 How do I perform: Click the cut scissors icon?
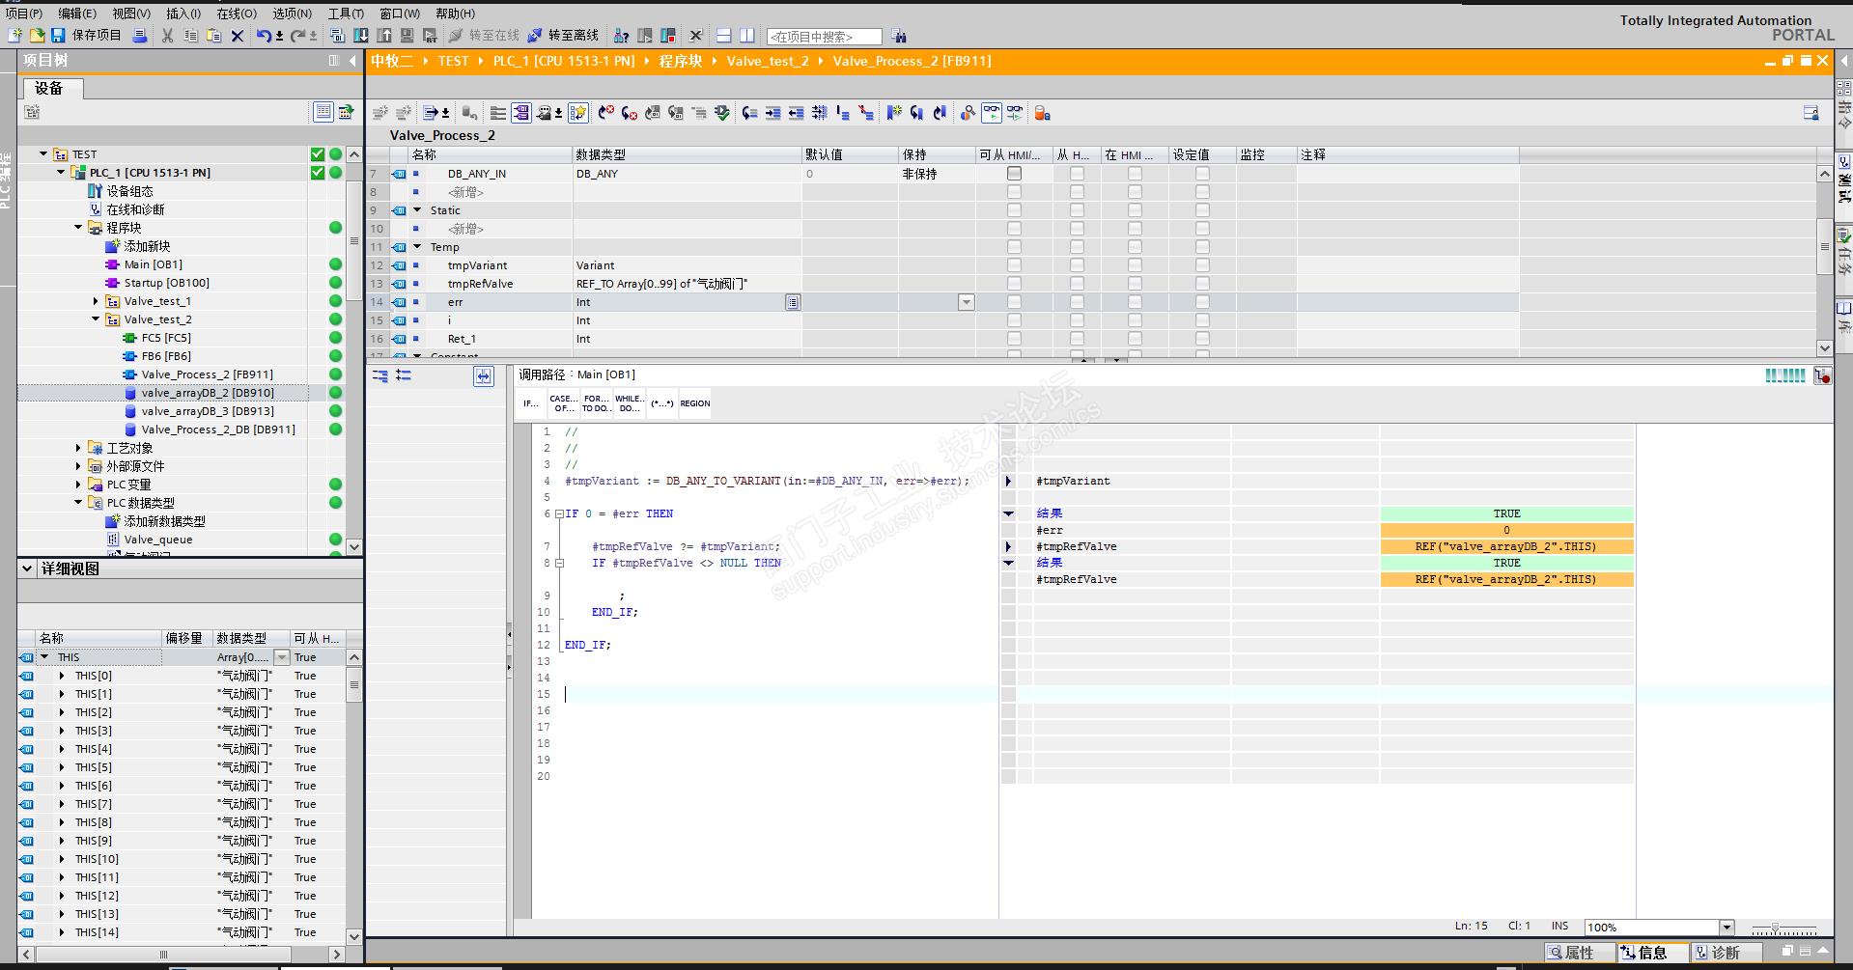(167, 36)
